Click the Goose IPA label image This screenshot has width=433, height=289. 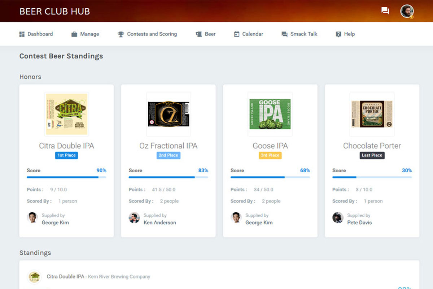point(270,114)
